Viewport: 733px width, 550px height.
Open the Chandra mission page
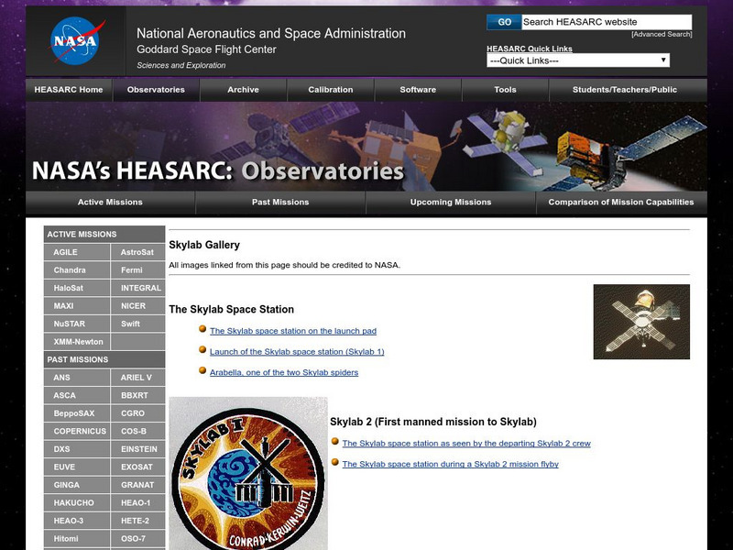coord(77,269)
